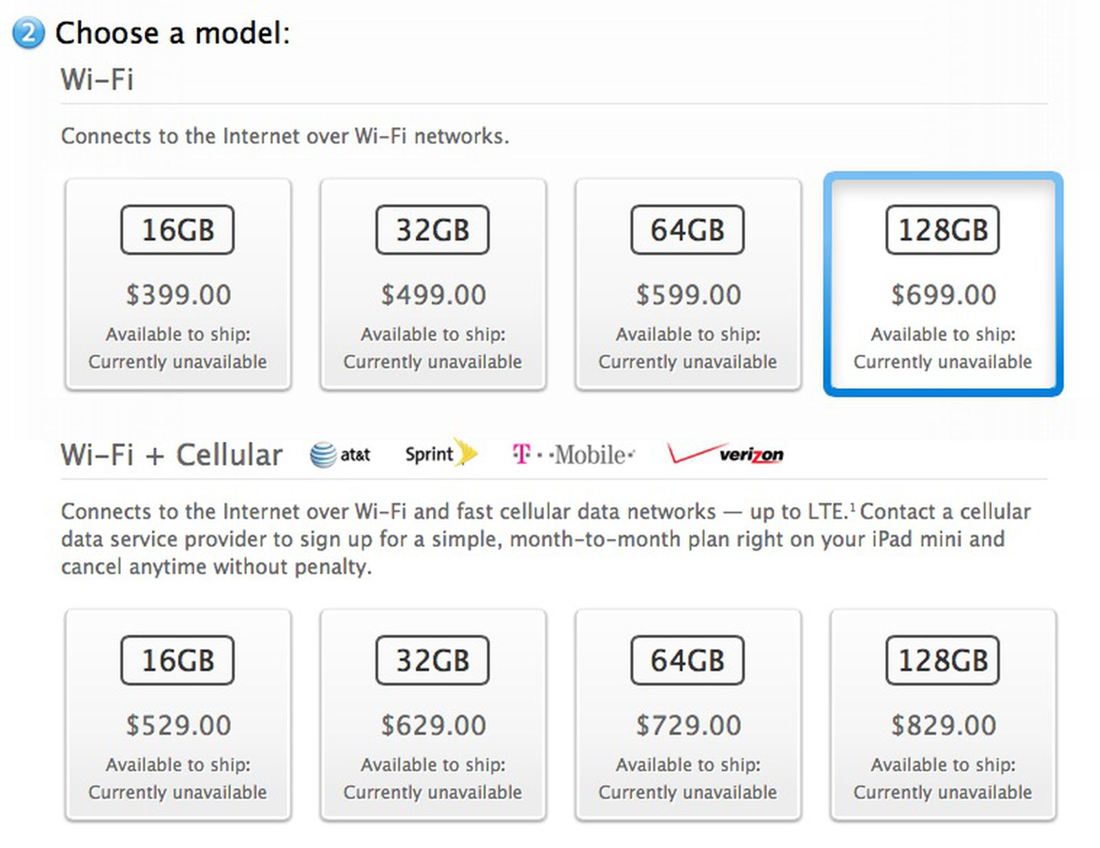Click the Sprint carrier logo
1100x848 pixels.
[x=441, y=454]
